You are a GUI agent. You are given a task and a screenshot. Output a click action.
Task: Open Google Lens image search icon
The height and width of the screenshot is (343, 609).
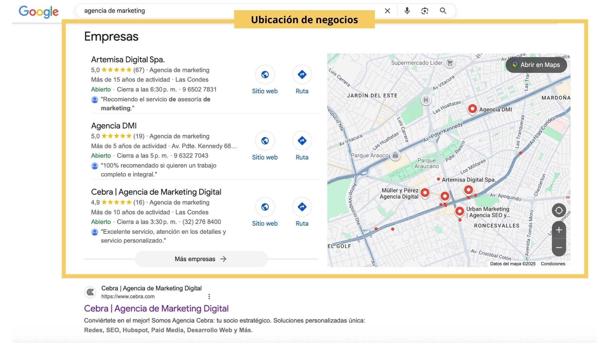tap(425, 11)
